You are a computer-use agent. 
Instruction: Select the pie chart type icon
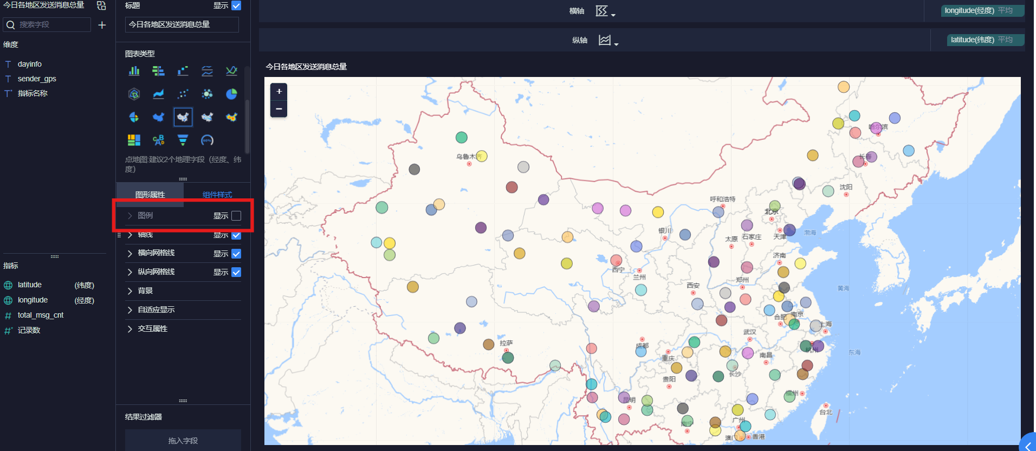point(231,94)
